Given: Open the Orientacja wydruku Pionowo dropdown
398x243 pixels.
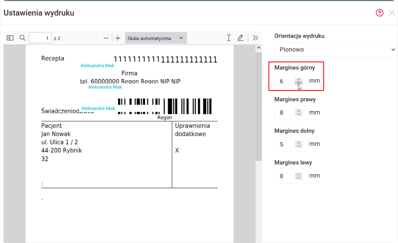Looking at the screenshot, I should (x=336, y=49).
